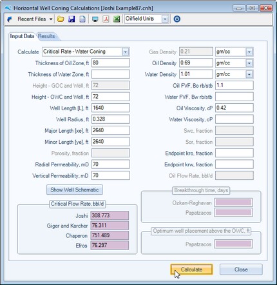Image resolution: width=277 pixels, height=285 pixels.
Task: Create new document via blank page icon
Action: (82, 19)
